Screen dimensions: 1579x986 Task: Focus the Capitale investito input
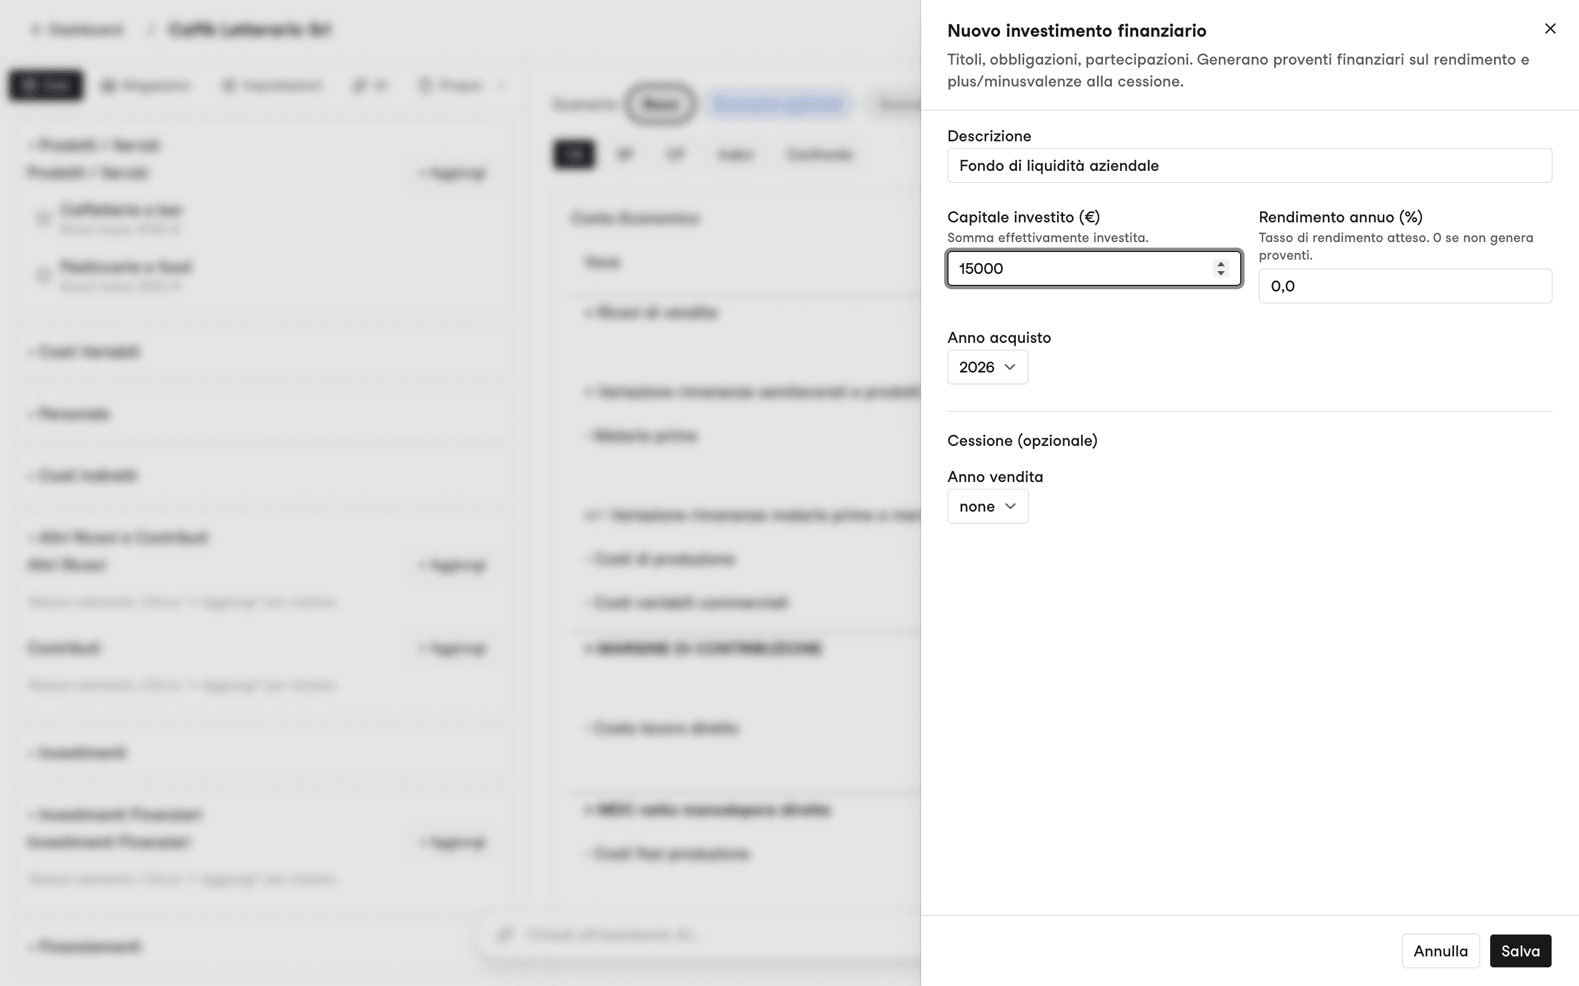[x=1094, y=268]
